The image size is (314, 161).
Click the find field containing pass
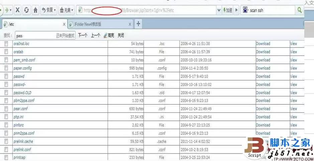[45, 36]
